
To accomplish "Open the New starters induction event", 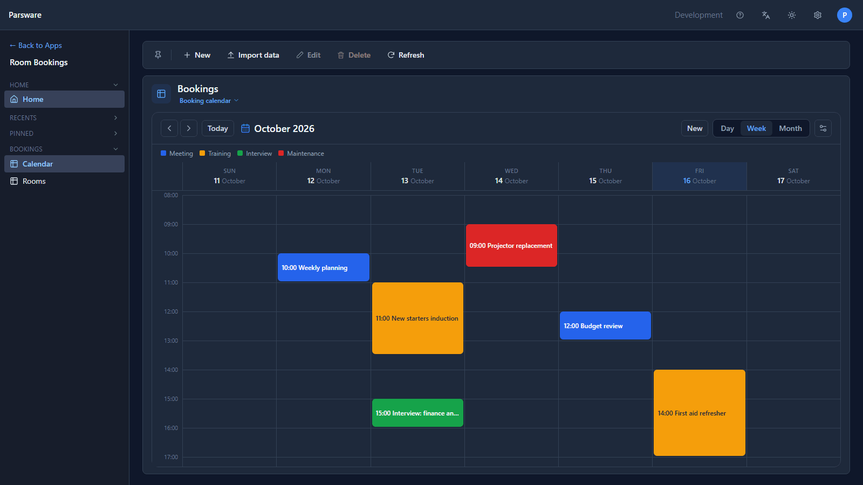I will click(417, 318).
